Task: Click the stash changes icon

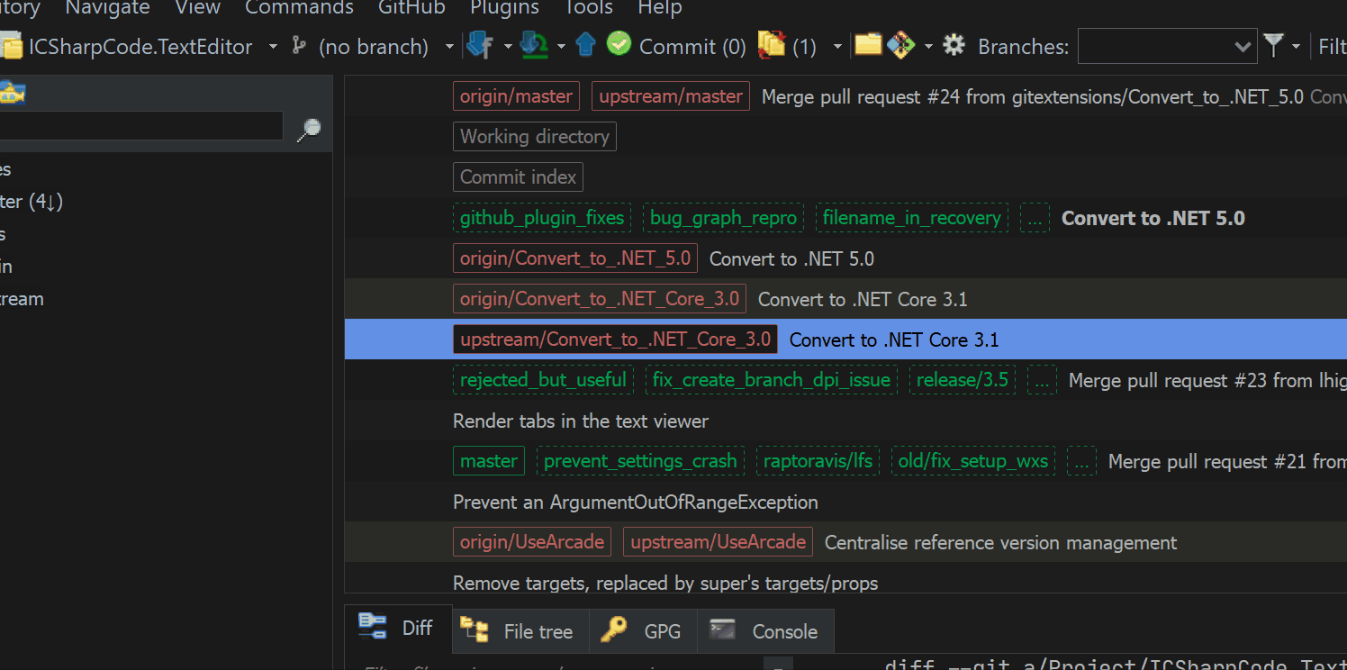Action: click(x=773, y=43)
